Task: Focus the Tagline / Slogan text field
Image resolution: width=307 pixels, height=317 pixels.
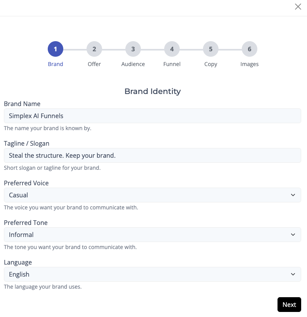Action: 152,155
